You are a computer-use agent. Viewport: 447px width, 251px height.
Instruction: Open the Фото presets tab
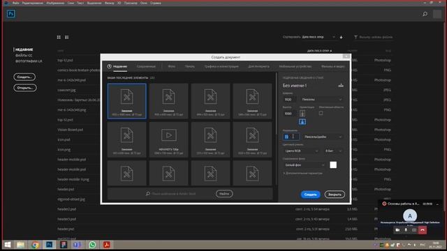click(x=172, y=66)
